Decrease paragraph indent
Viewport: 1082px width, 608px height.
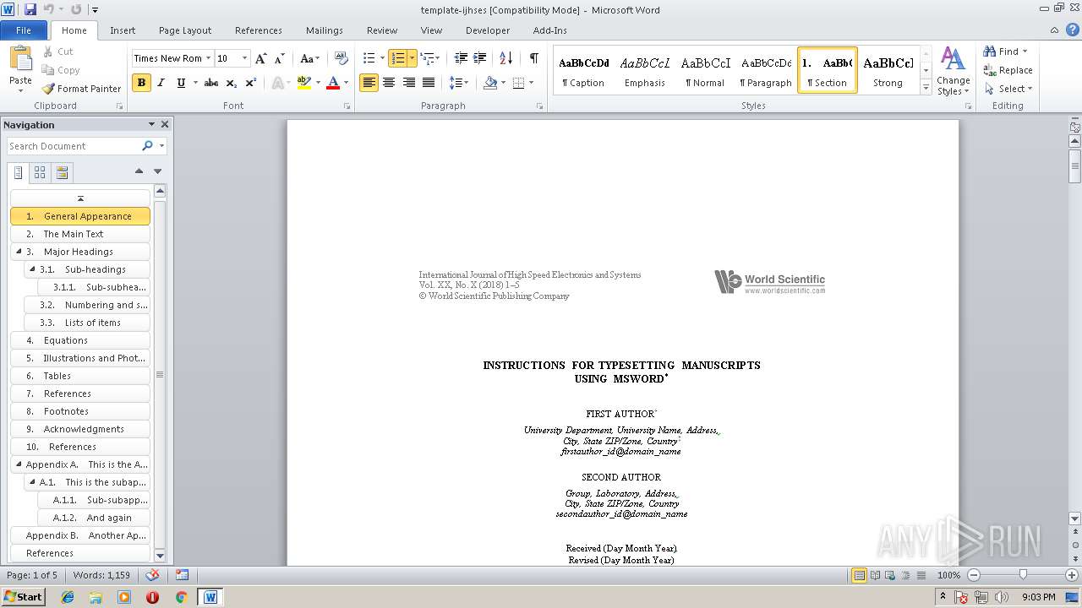pyautogui.click(x=461, y=58)
